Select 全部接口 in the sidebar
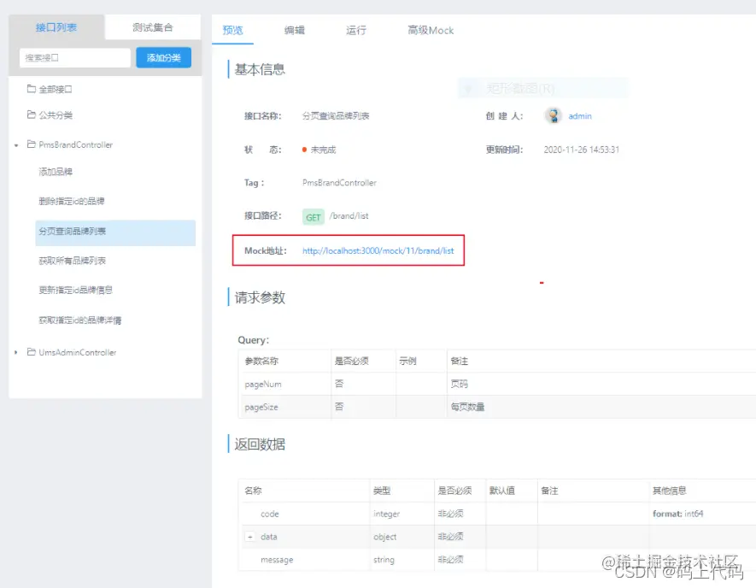756x588 pixels. (56, 89)
